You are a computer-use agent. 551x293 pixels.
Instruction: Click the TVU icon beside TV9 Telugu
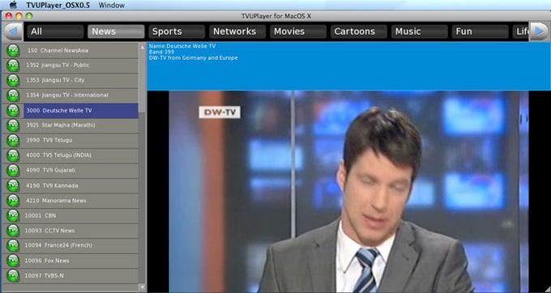(13, 140)
